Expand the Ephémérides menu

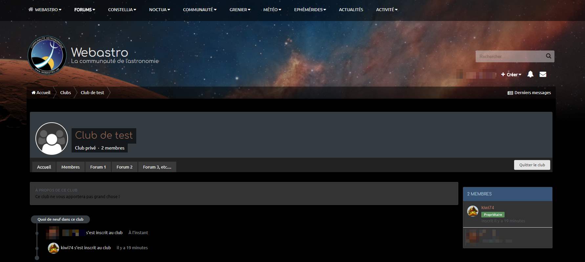[310, 10]
